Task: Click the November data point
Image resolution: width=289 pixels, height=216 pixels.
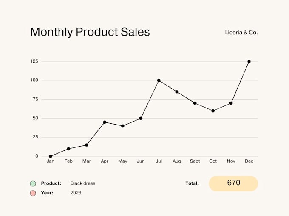Action: click(231, 103)
